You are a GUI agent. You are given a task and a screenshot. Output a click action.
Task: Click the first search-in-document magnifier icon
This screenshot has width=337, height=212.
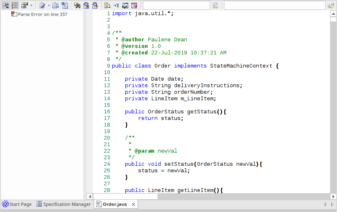point(86,5)
